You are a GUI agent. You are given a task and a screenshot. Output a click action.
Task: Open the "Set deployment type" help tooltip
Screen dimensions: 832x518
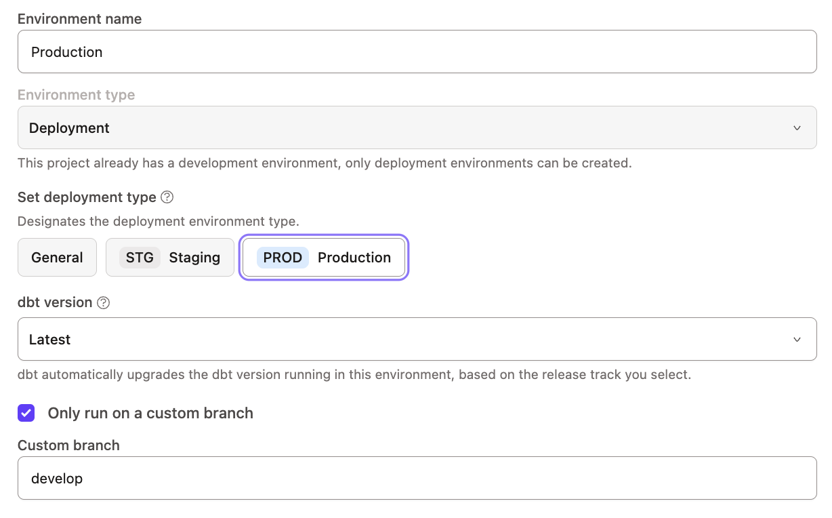click(x=165, y=197)
